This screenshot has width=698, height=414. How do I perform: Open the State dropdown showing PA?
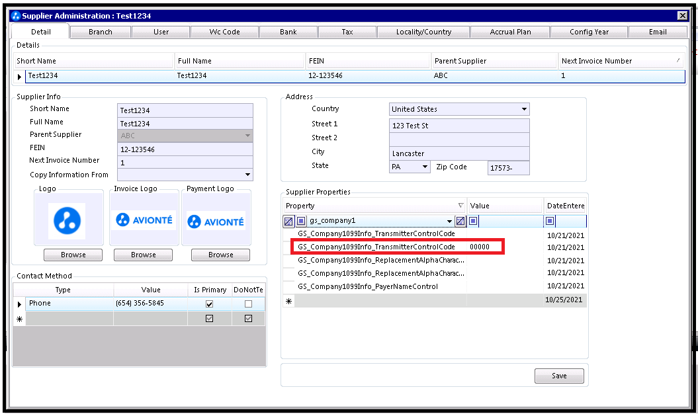coord(425,167)
